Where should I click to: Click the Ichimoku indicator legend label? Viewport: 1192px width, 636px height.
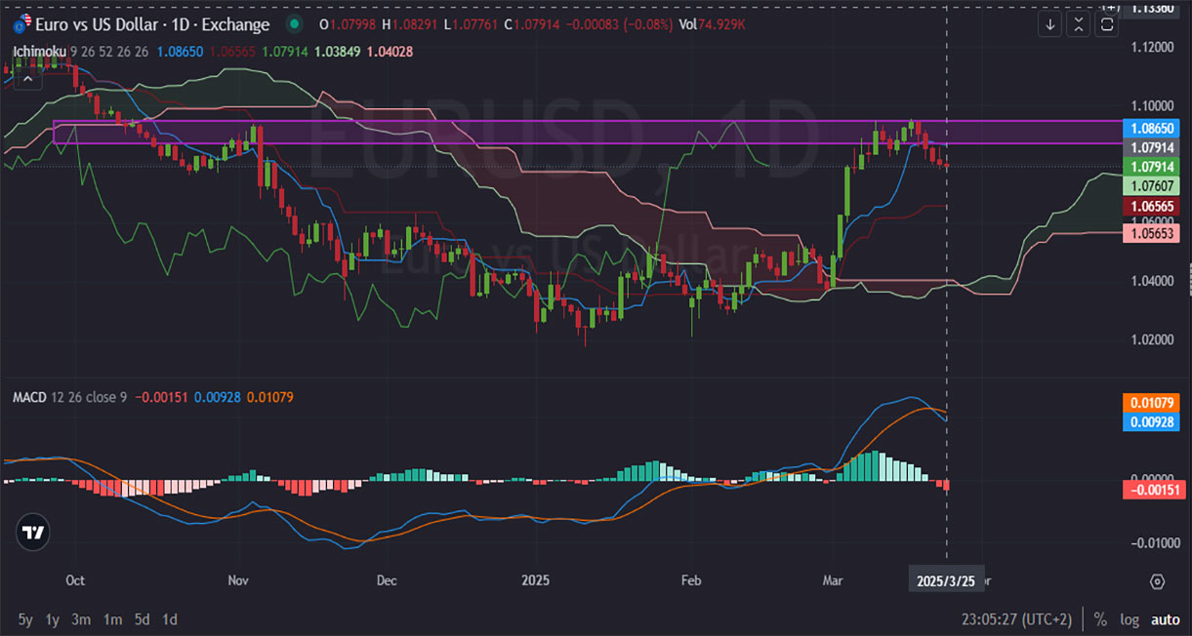pos(40,50)
